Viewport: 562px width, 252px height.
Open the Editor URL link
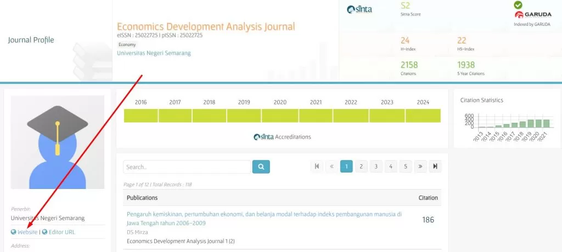(61, 232)
